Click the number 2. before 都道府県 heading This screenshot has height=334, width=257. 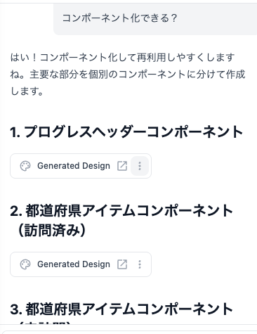click(16, 211)
